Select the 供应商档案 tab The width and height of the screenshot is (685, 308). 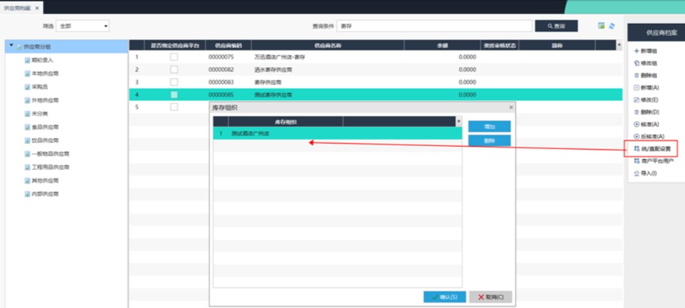coord(17,7)
